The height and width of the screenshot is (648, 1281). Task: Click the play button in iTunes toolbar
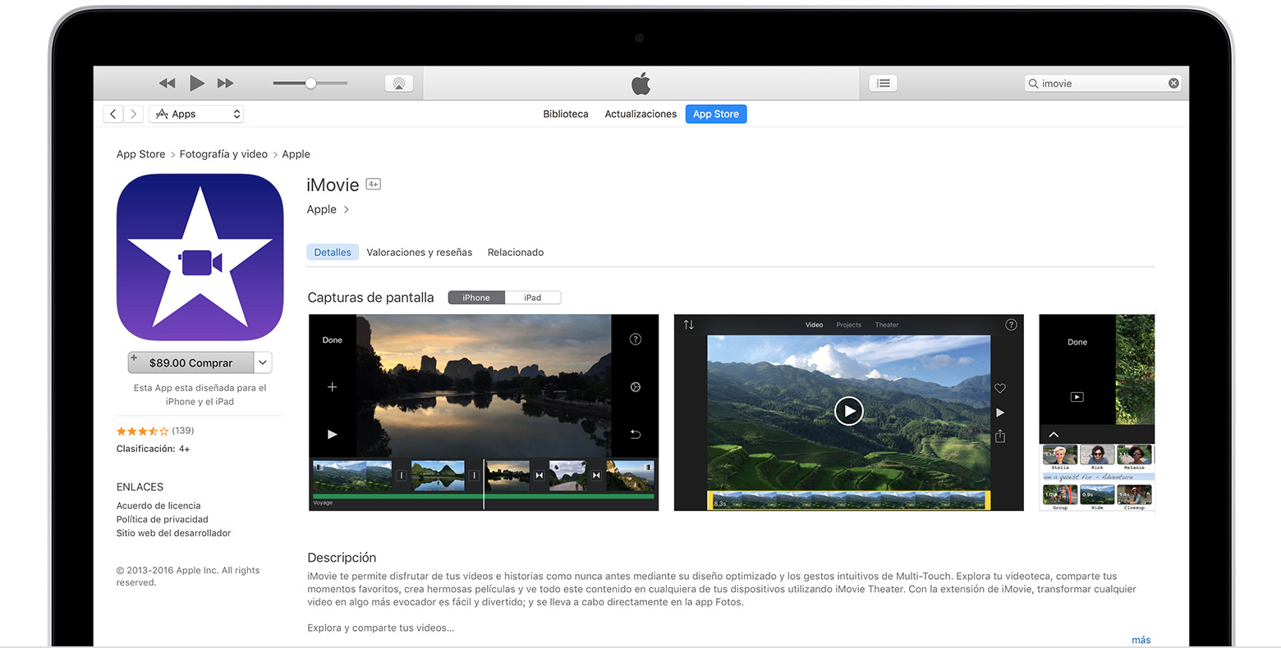(x=197, y=83)
